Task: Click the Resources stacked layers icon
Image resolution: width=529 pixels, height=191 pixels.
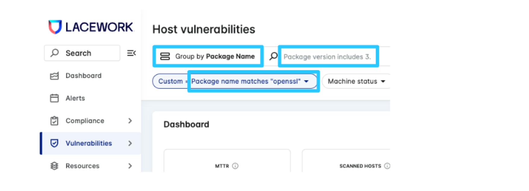Action: pyautogui.click(x=54, y=166)
